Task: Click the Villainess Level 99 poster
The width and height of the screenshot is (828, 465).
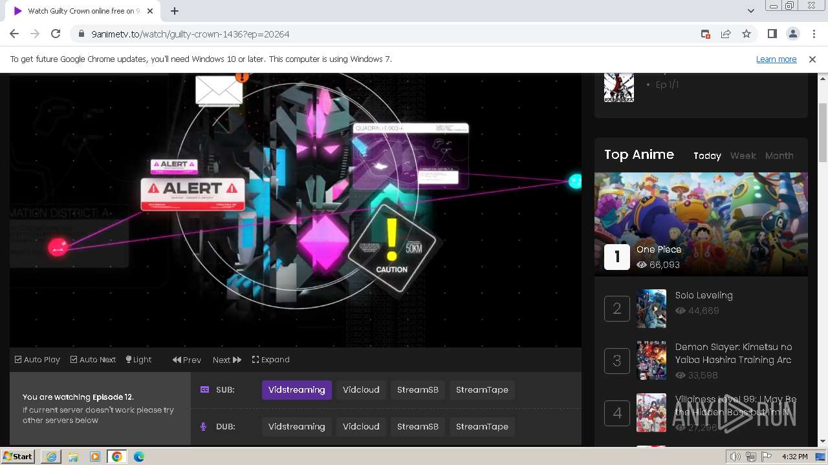Action: point(651,413)
